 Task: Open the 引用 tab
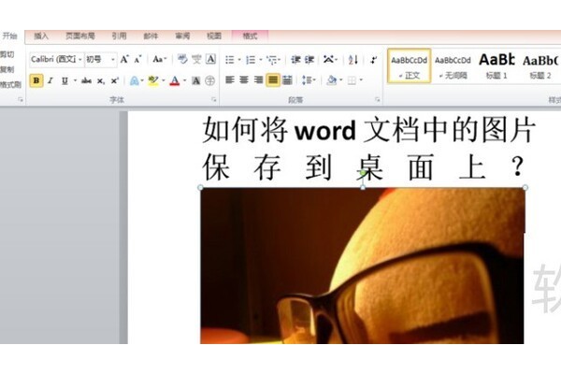[x=119, y=36]
